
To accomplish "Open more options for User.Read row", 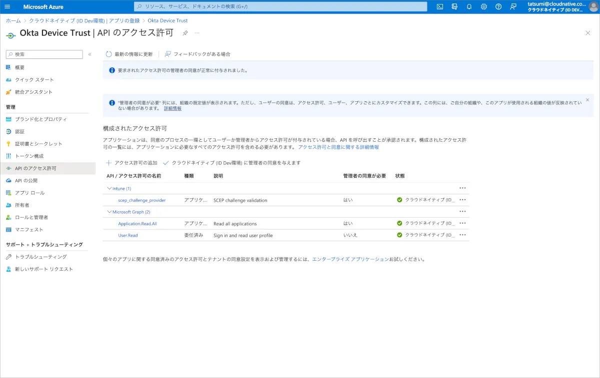I will 462,235.
